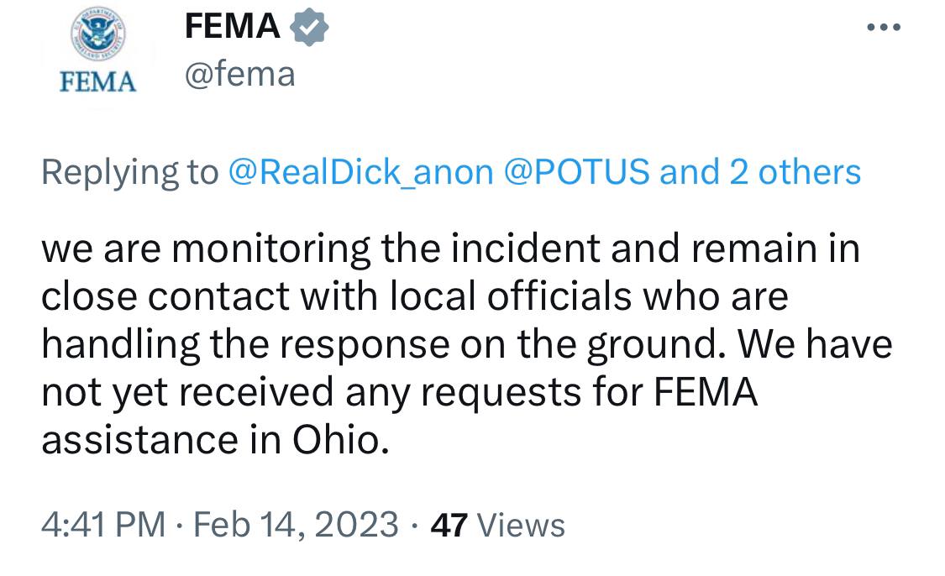945x576 pixels.
Task: Click the FEMA wordmark in the profile logo
Action: click(99, 81)
